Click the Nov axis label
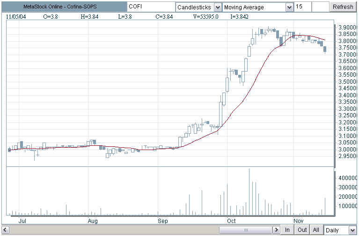 coord(298,221)
